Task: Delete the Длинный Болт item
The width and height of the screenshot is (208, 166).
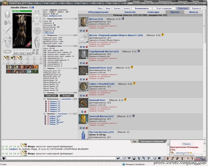Action: coord(87,79)
